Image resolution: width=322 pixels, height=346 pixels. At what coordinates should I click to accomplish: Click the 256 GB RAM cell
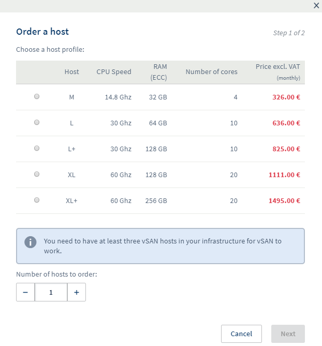pyautogui.click(x=156, y=200)
